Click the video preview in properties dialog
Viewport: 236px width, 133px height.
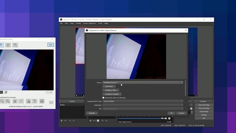pos(136,57)
